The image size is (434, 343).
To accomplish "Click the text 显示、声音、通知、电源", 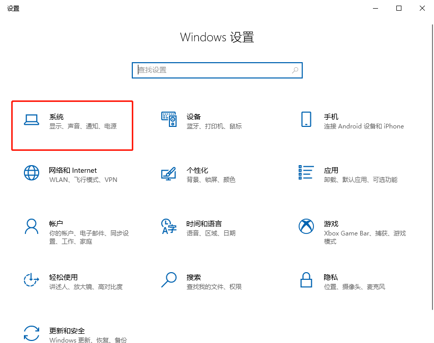I will coord(83,126).
